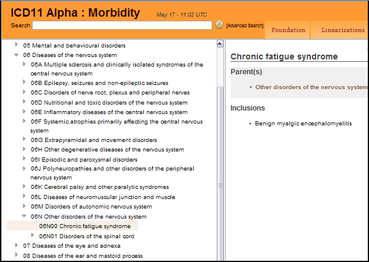Select 06K Cerebral palsy and other paralytic syndromes
This screenshot has height=262, width=369.
100,187
